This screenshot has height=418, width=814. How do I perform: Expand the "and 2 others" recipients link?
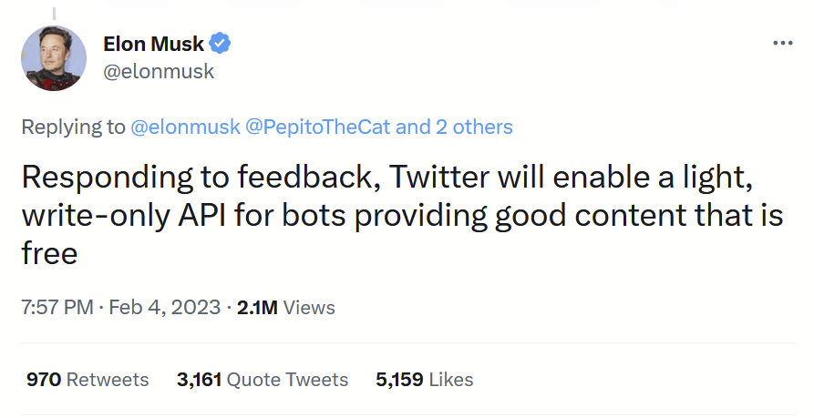(454, 127)
